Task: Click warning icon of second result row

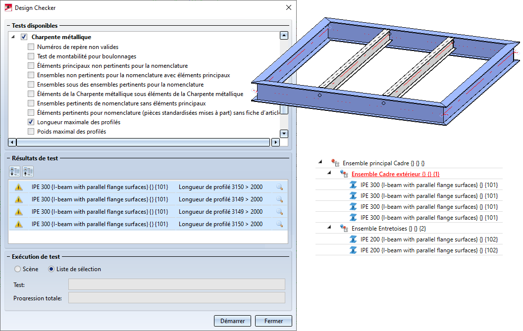Action: point(19,199)
